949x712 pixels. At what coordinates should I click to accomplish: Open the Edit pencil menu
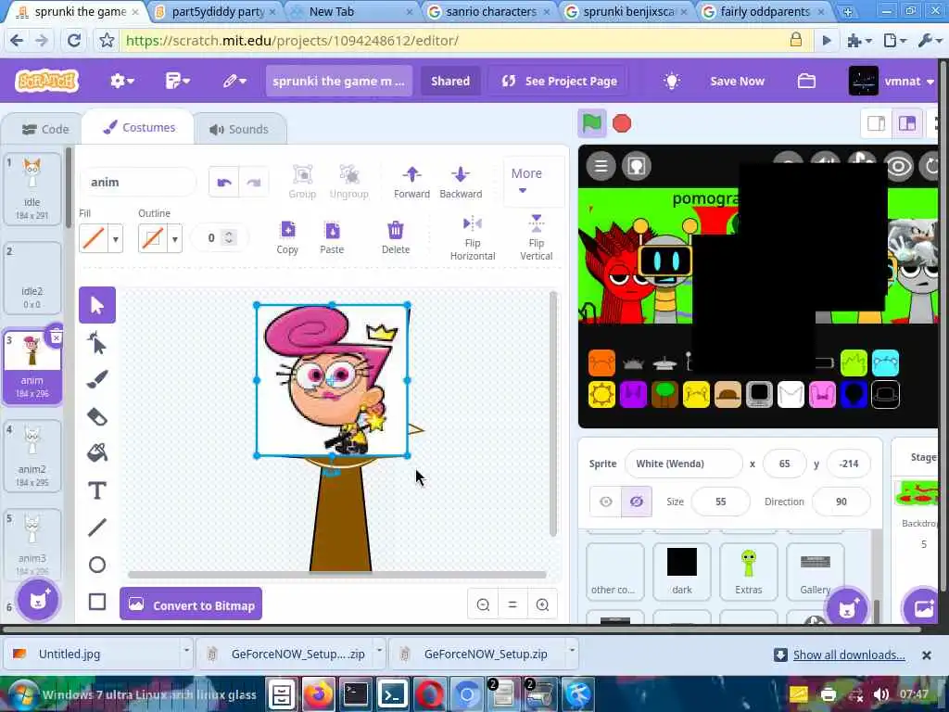click(x=234, y=82)
